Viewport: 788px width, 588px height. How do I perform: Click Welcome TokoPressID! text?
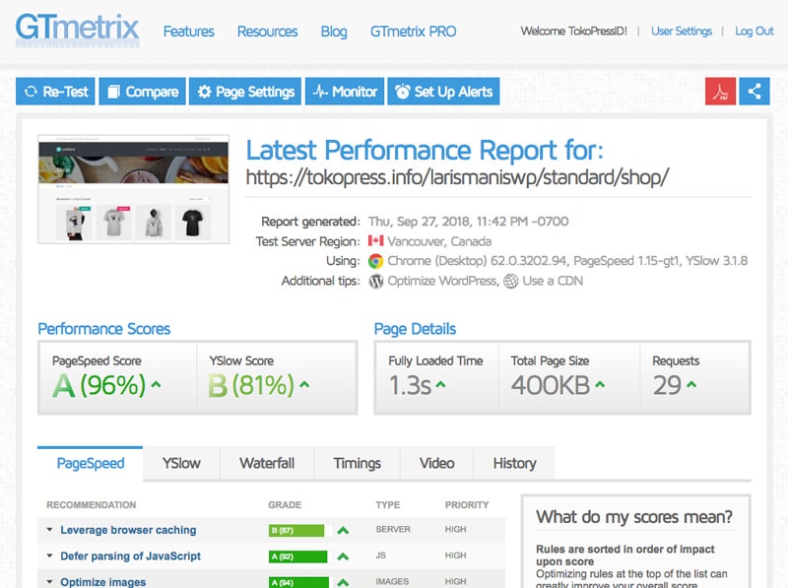click(574, 32)
